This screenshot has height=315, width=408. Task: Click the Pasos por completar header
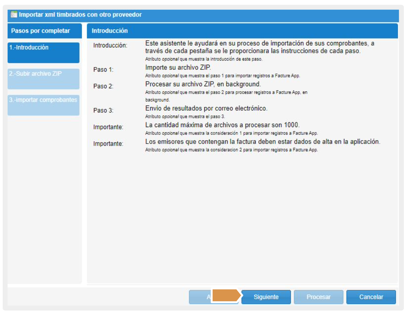coord(41,31)
